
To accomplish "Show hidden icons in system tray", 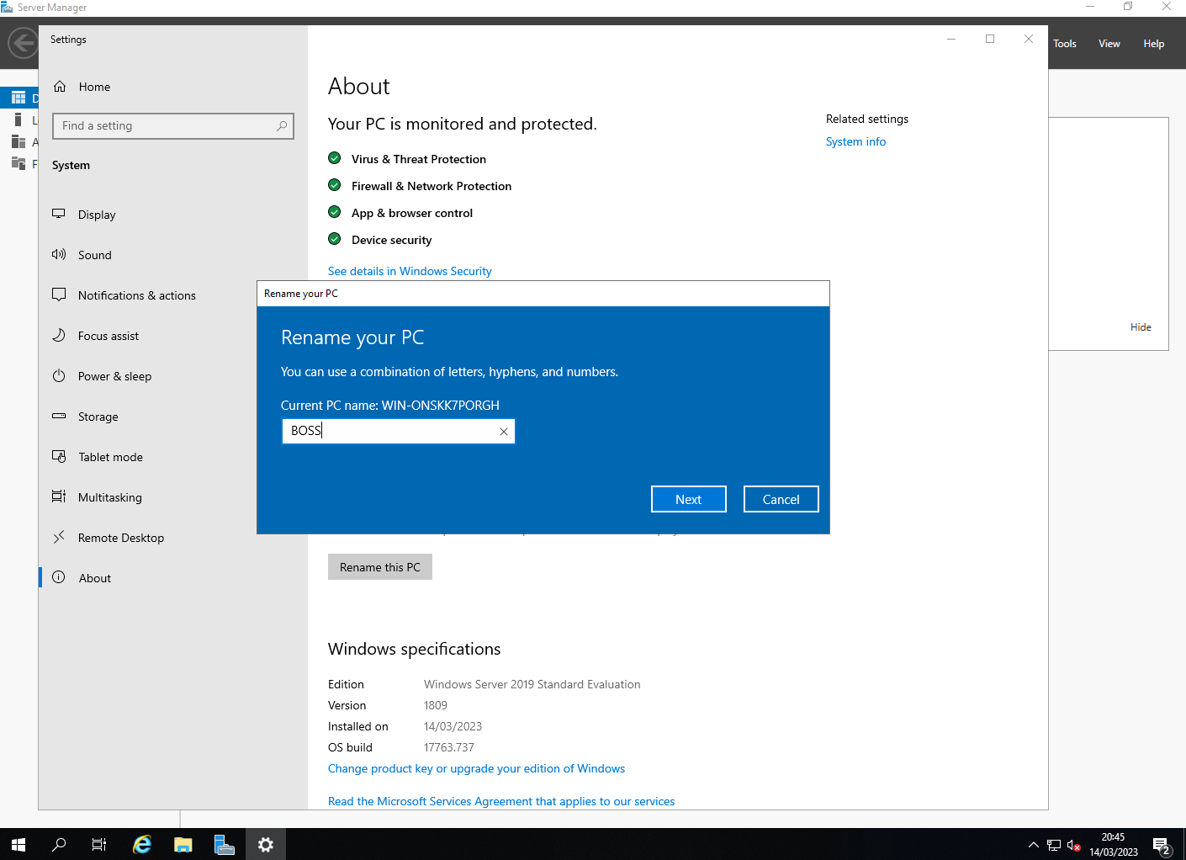I will [1033, 845].
